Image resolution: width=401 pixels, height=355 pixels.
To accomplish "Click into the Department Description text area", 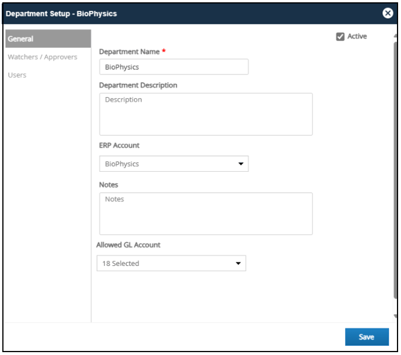I will (x=206, y=114).
